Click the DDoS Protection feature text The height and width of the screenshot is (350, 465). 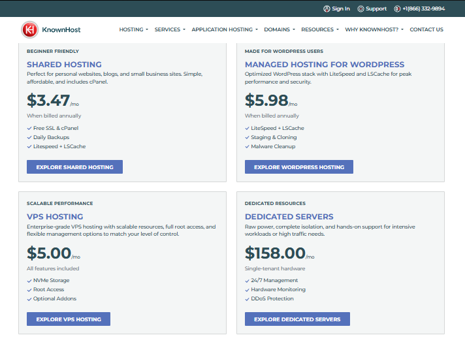[x=272, y=298]
